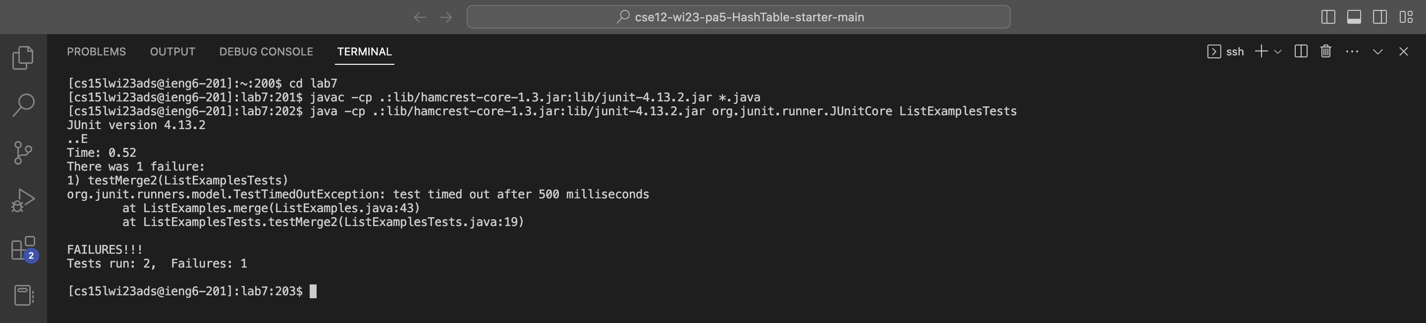1426x323 pixels.
Task: Click the command center search field
Action: tap(738, 17)
